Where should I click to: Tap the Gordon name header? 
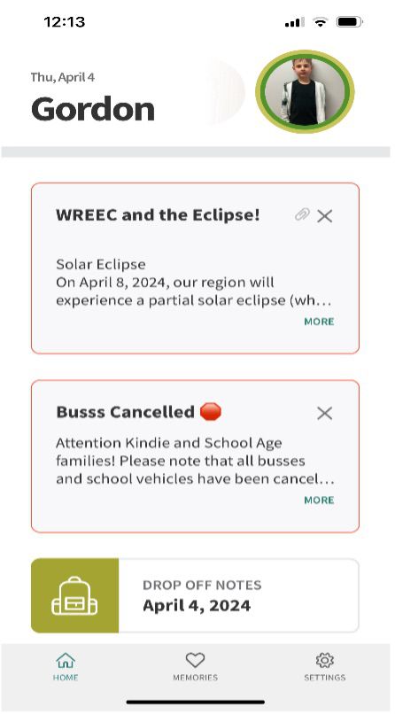pyautogui.click(x=93, y=109)
